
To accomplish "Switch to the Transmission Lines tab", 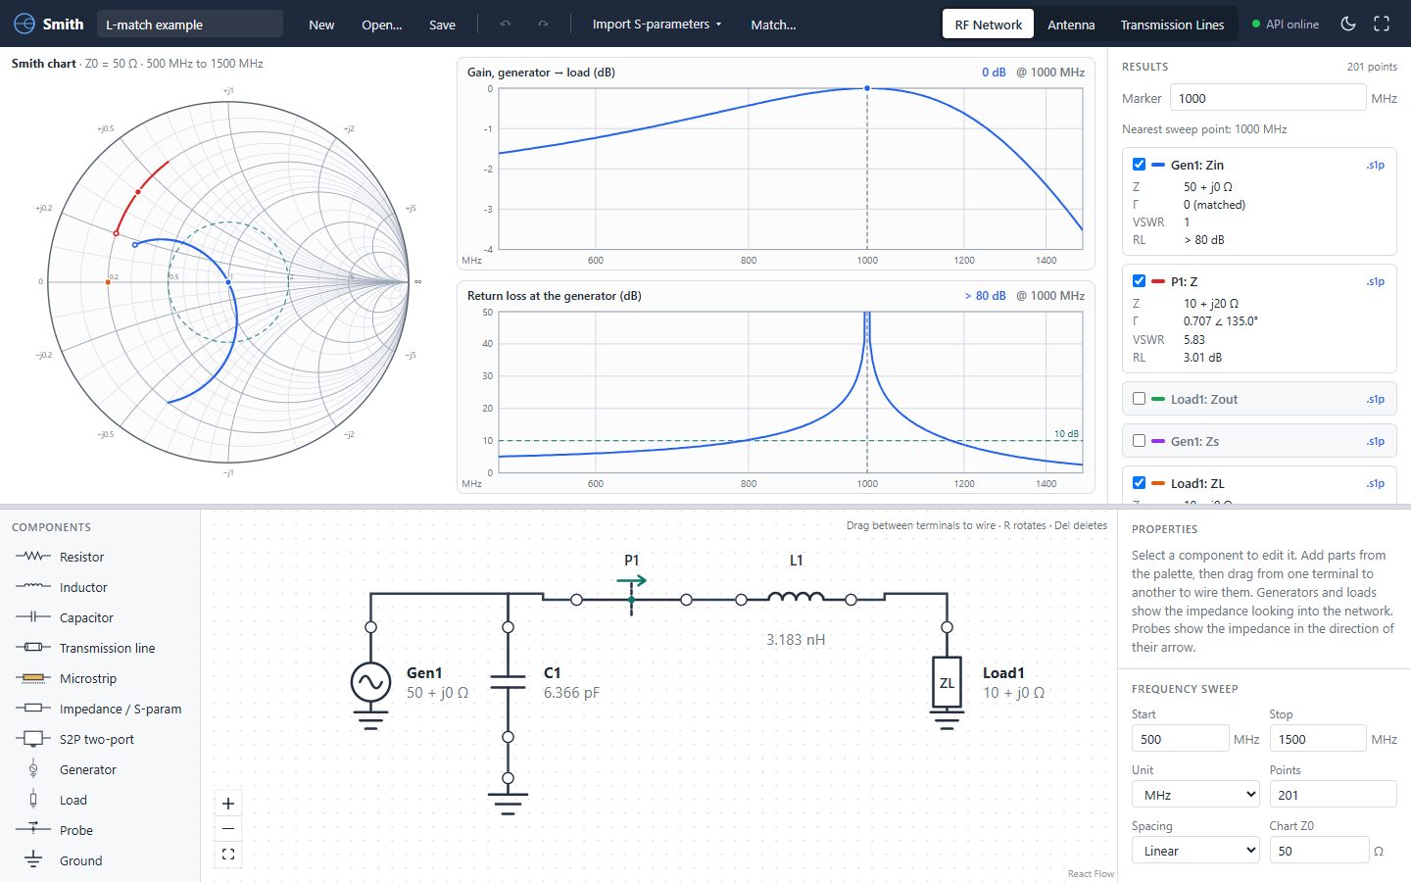I will pos(1172,24).
